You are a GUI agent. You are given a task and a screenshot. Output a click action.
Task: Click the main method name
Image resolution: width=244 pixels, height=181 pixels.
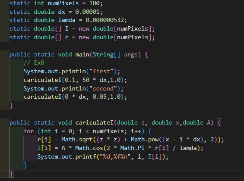click(x=82, y=55)
